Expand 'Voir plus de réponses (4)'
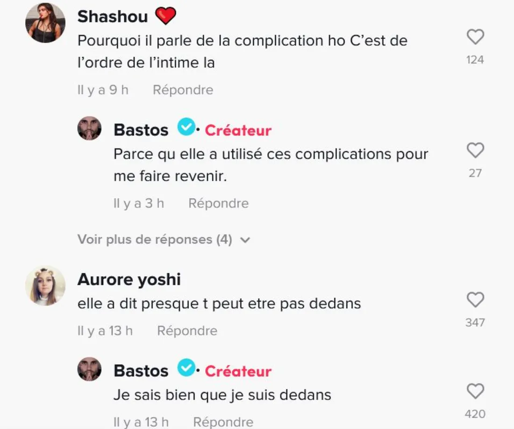514x429 pixels. point(155,240)
